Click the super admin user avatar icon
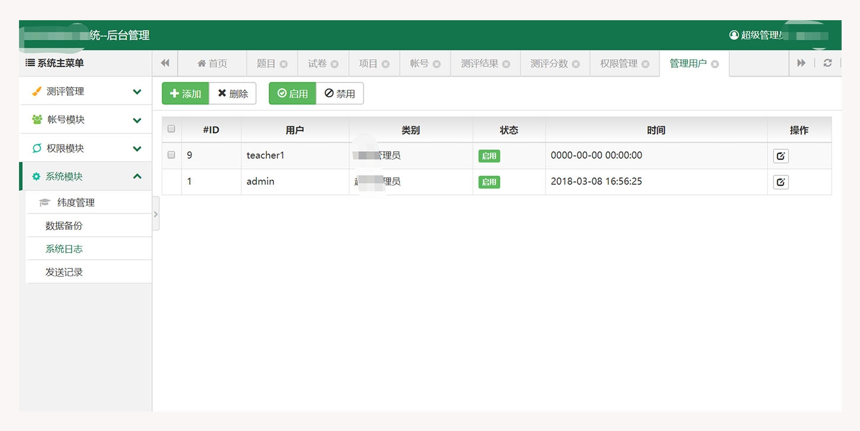 (x=734, y=36)
